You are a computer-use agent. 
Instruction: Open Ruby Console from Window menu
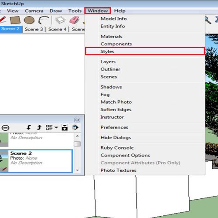[145, 148]
